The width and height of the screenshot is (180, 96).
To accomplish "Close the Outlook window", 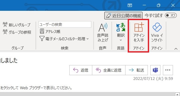I will pyautogui.click(x=173, y=5).
